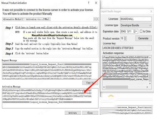Increase Product version with the up spinner

click(126, 37)
